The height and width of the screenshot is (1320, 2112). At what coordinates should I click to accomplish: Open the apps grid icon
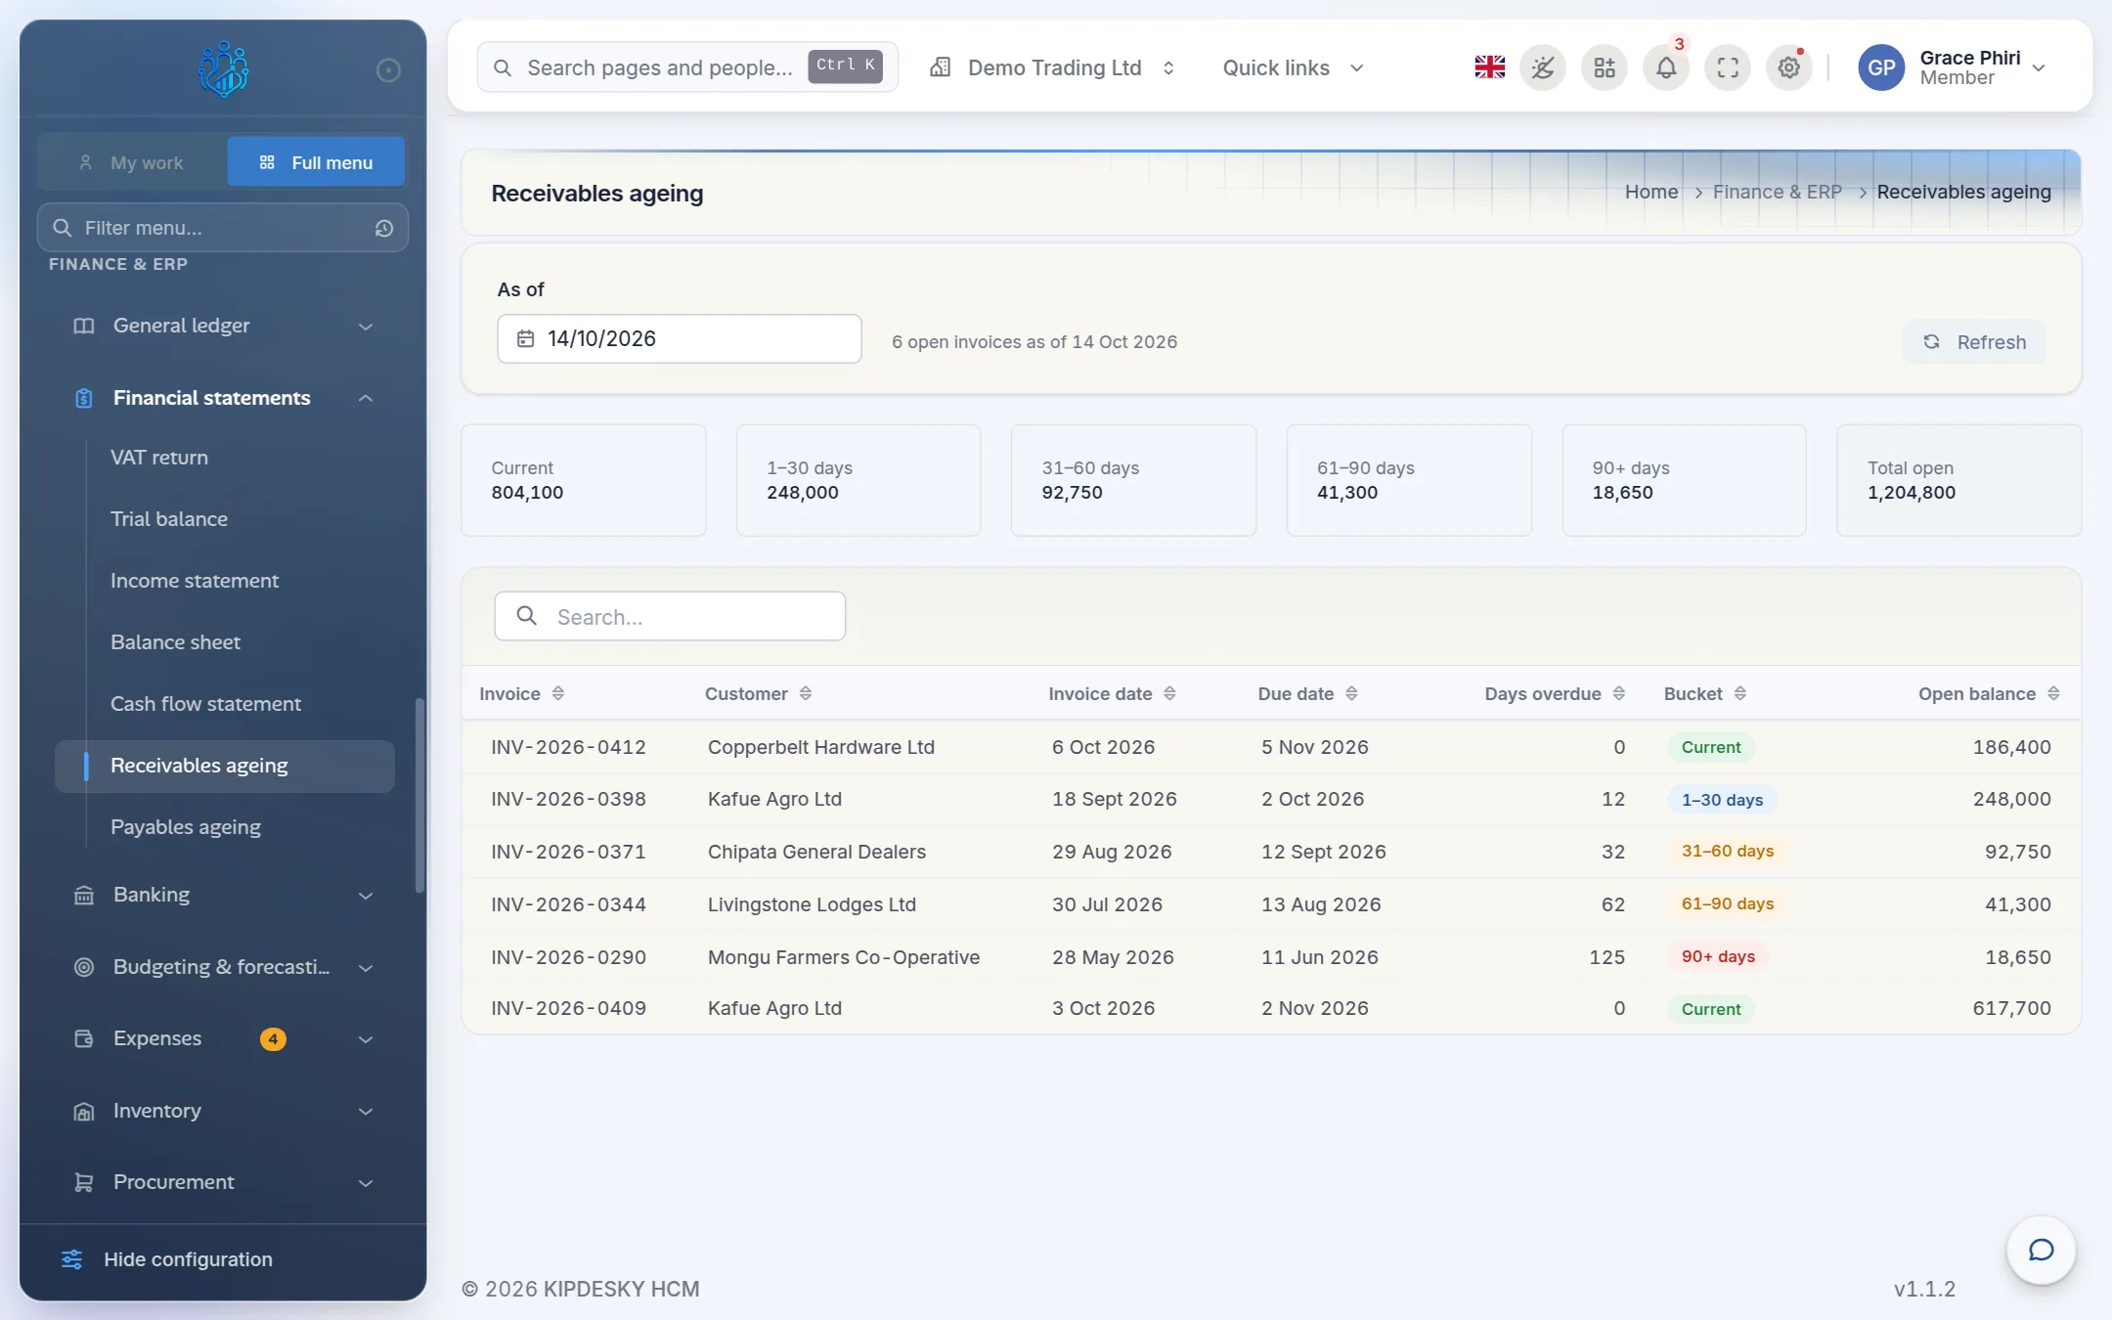pos(1605,67)
